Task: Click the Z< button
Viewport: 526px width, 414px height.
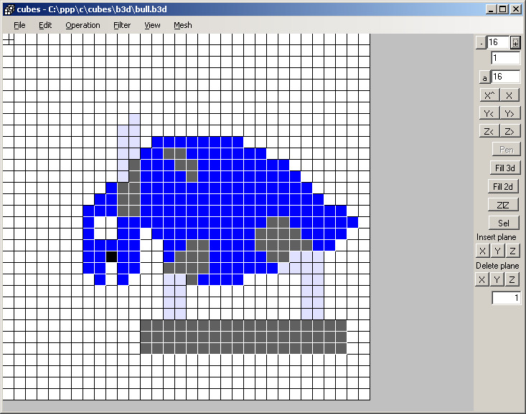Action: 489,131
